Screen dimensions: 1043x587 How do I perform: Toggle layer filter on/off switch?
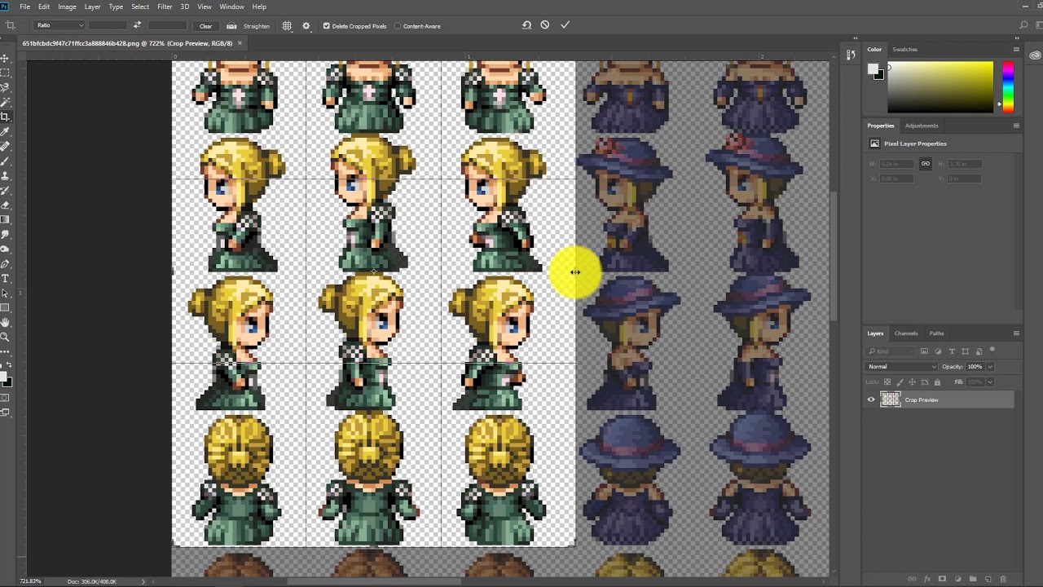coord(991,351)
